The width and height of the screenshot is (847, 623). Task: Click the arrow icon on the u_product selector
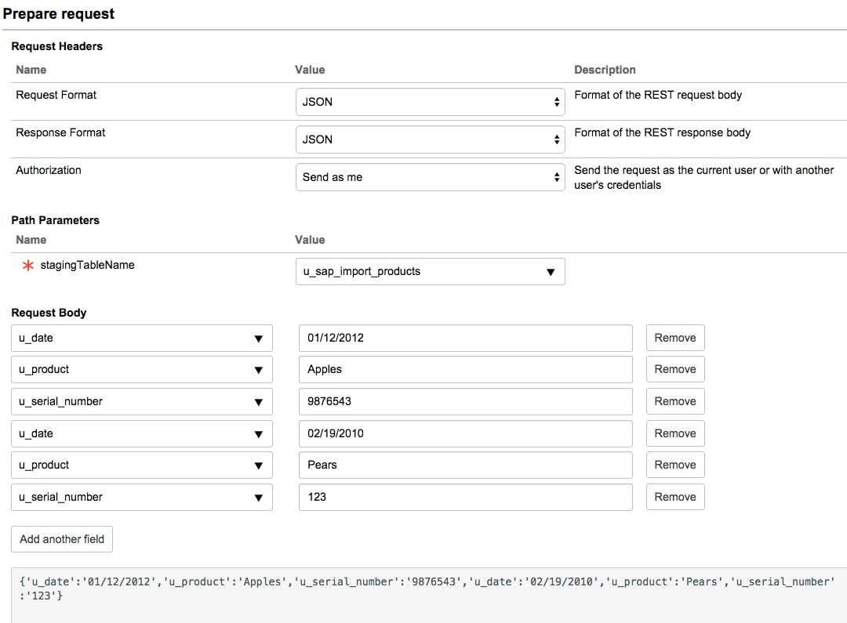click(x=260, y=369)
